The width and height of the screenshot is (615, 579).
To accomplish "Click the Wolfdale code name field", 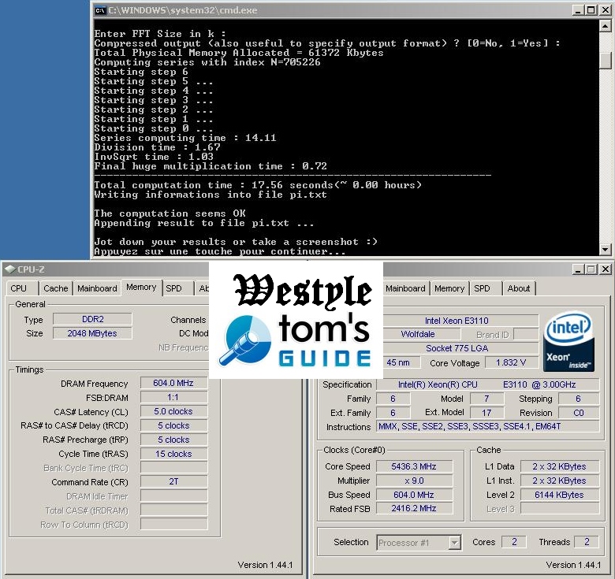I will [422, 334].
